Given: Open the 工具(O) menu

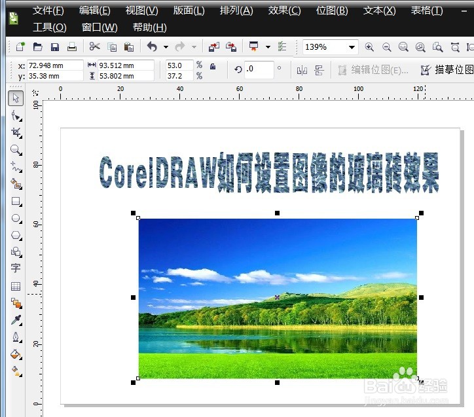Looking at the screenshot, I should [50, 27].
